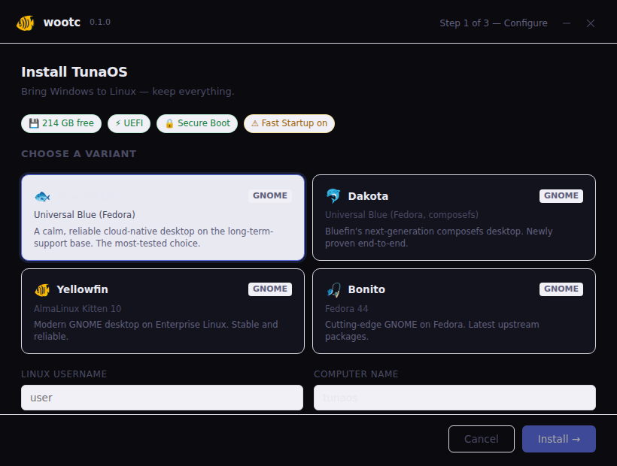Click the '214 GB free' text
This screenshot has height=466, width=617.
pyautogui.click(x=68, y=123)
